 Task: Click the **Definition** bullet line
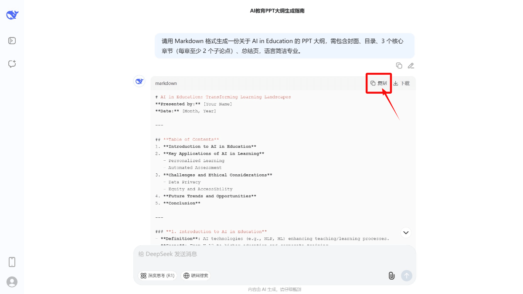(x=272, y=239)
